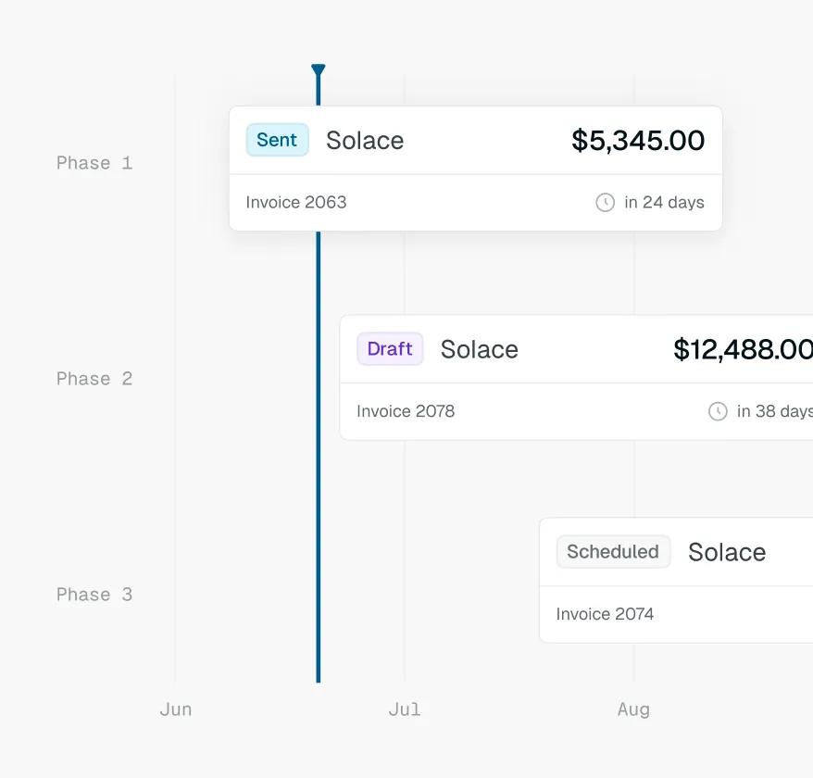The image size is (813, 778).
Task: Click the $12,488.00 amount
Action: (x=743, y=349)
